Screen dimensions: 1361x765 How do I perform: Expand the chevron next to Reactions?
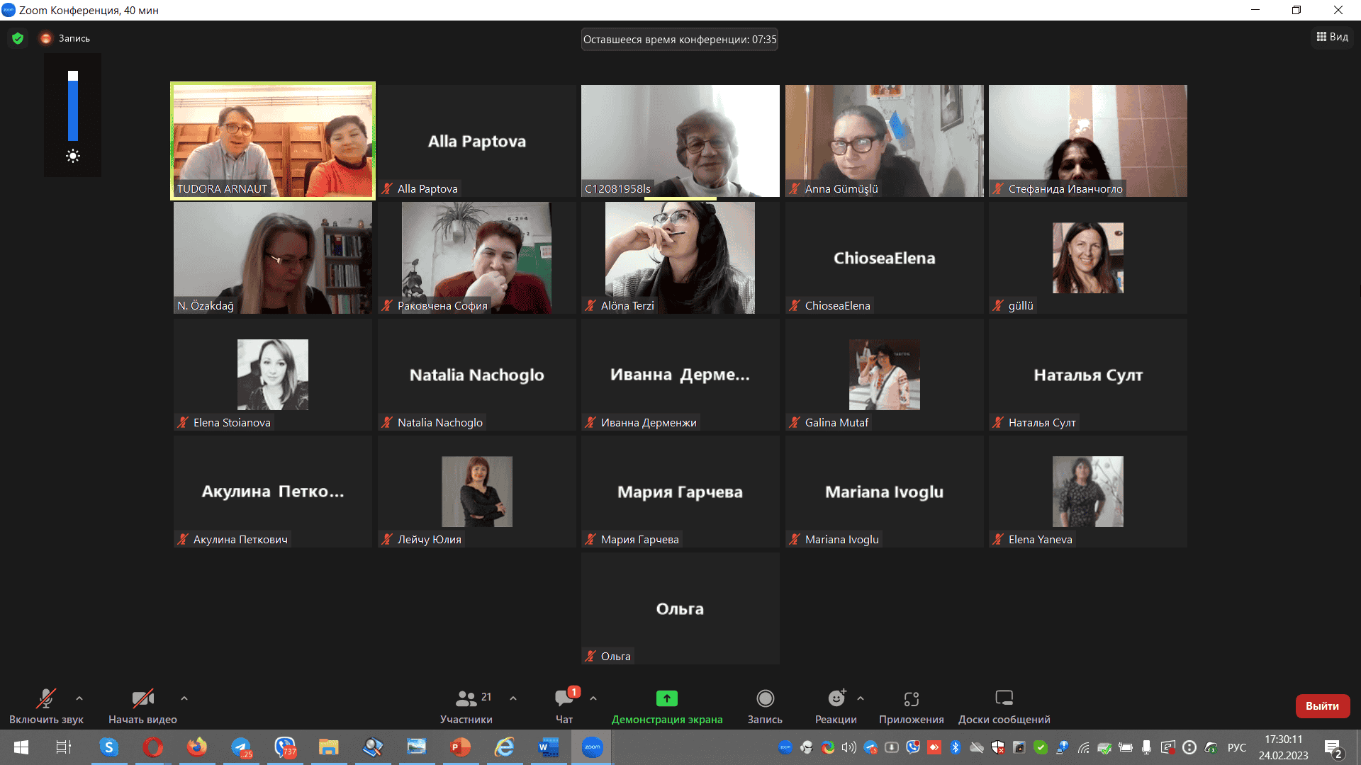point(861,698)
